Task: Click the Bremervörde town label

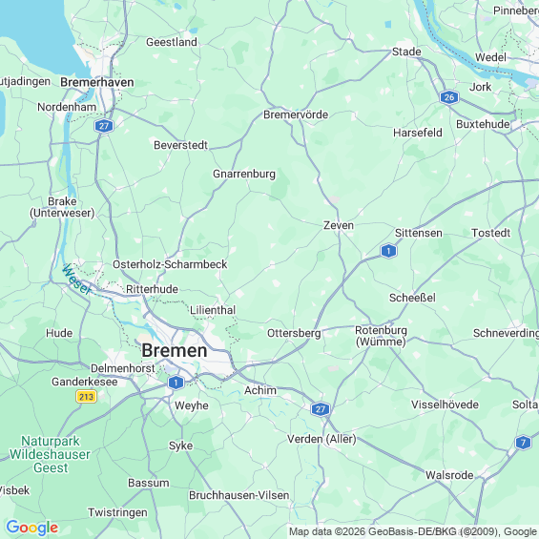Action: (296, 114)
